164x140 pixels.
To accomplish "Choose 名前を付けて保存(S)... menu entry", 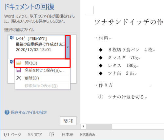I will [42, 70].
